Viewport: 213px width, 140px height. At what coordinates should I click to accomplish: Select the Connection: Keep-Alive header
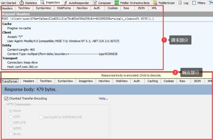tap(22, 63)
